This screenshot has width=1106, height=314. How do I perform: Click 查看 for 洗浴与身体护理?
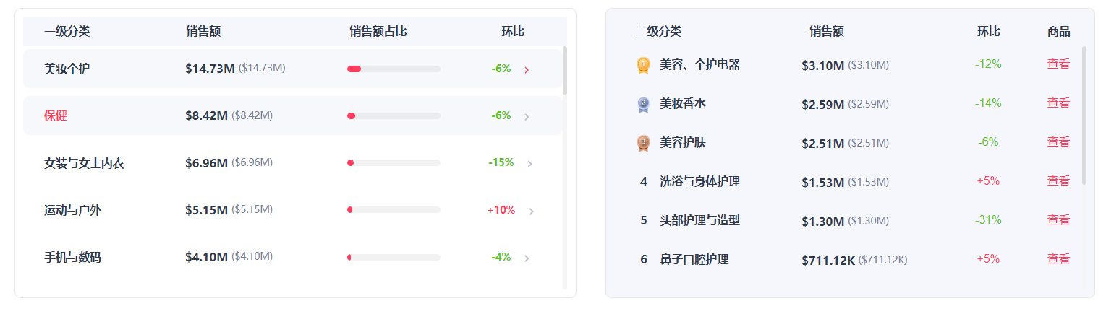[x=1058, y=181]
